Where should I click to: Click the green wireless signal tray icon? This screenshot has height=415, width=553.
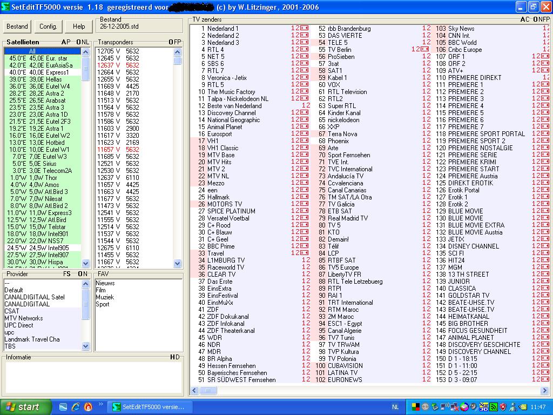tap(494, 407)
